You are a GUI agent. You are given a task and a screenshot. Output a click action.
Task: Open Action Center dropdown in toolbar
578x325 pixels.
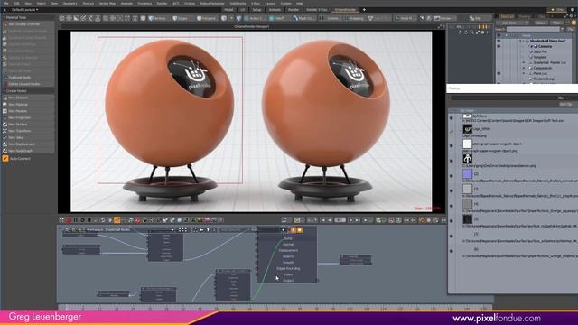(x=255, y=18)
